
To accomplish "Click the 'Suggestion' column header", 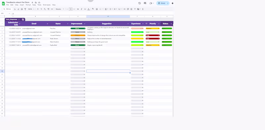I will [x=107, y=24].
